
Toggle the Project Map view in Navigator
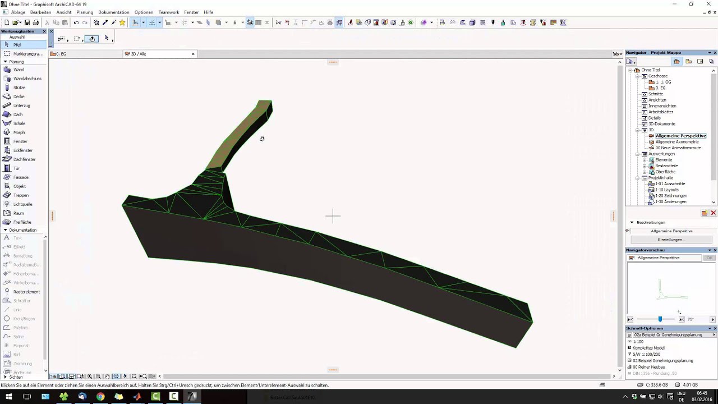[x=676, y=61]
